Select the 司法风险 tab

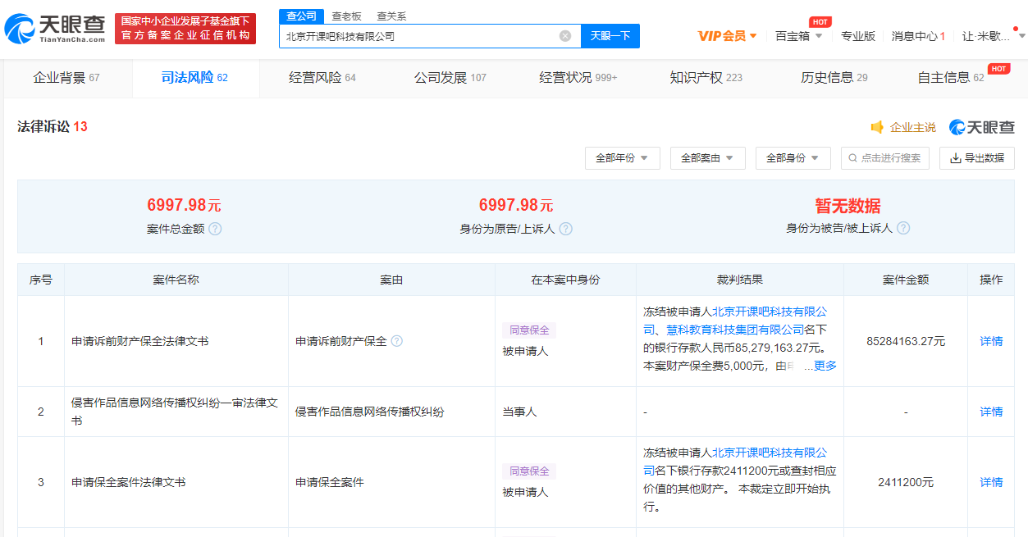pyautogui.click(x=194, y=78)
